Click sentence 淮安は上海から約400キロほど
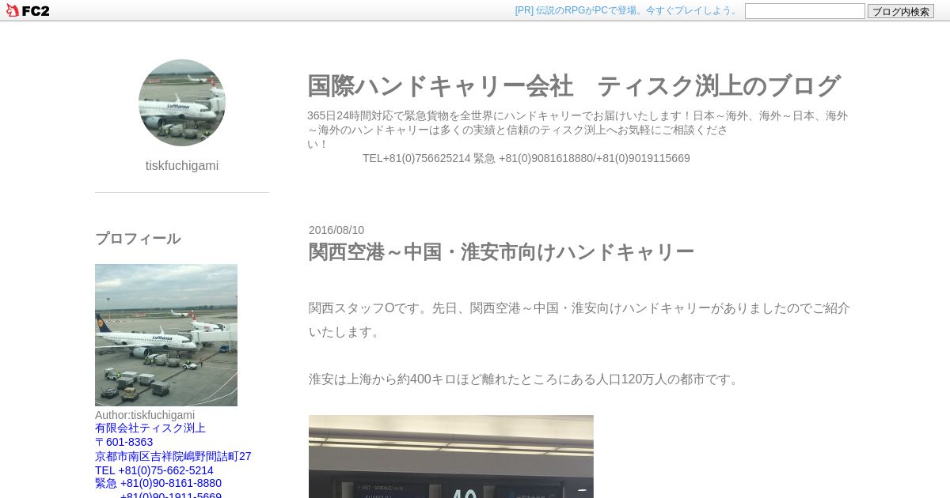 [x=525, y=379]
